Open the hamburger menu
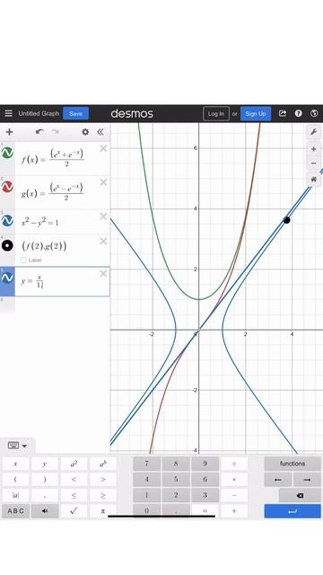The width and height of the screenshot is (323, 575). click(x=8, y=113)
